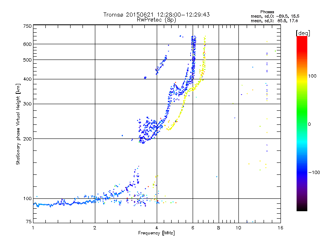Click the 'Phases' header text

point(267,12)
